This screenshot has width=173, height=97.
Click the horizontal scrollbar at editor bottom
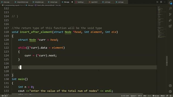77,94
